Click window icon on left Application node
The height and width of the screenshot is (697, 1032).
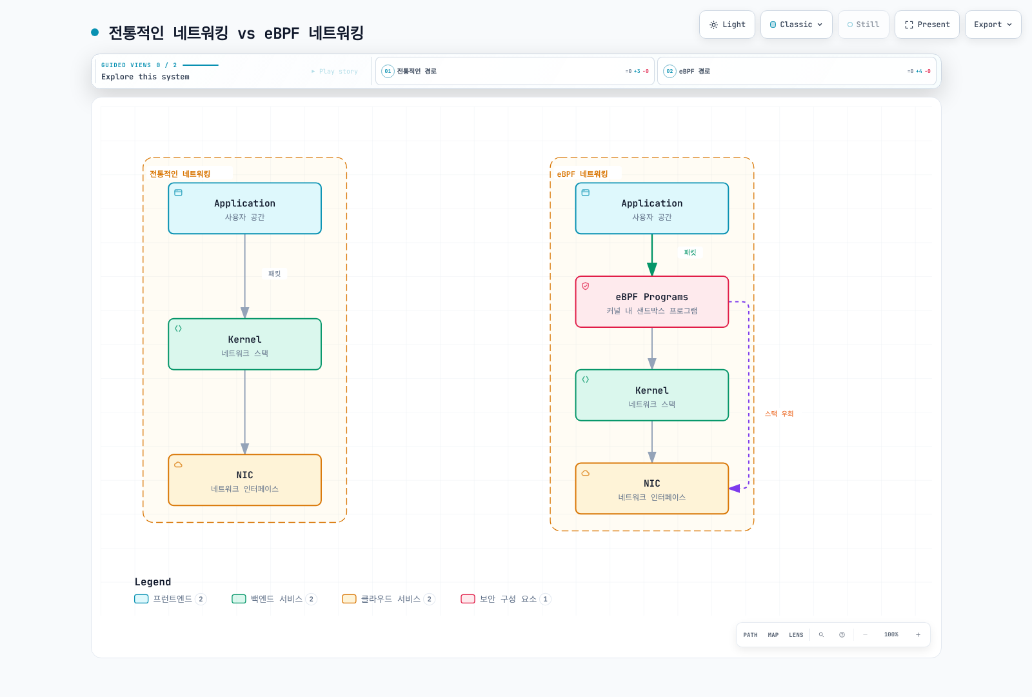pyautogui.click(x=179, y=192)
